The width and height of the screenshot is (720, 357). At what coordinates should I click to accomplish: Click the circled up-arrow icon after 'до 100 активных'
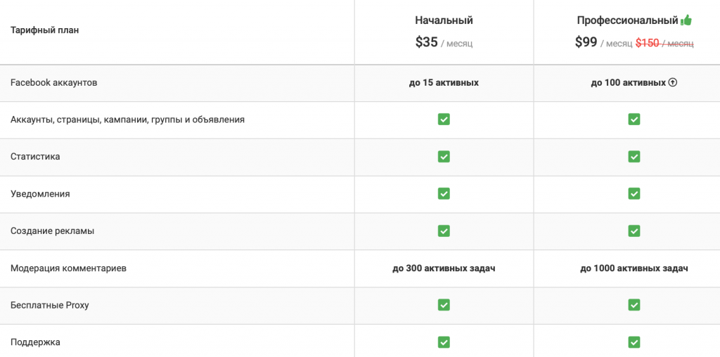click(x=673, y=83)
